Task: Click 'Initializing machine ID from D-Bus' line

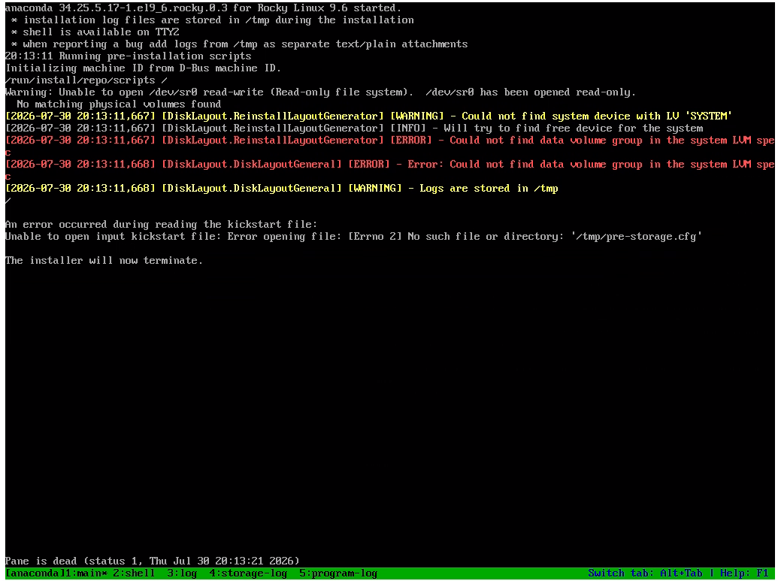Action: tap(143, 68)
